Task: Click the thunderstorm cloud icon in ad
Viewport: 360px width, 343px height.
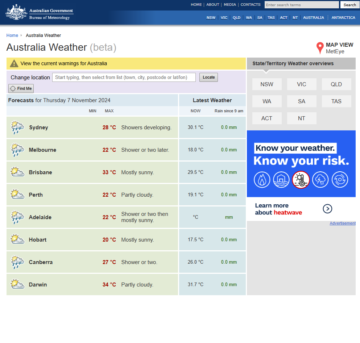Action: tap(320, 180)
